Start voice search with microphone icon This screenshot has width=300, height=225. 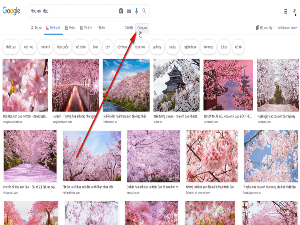coord(137,11)
